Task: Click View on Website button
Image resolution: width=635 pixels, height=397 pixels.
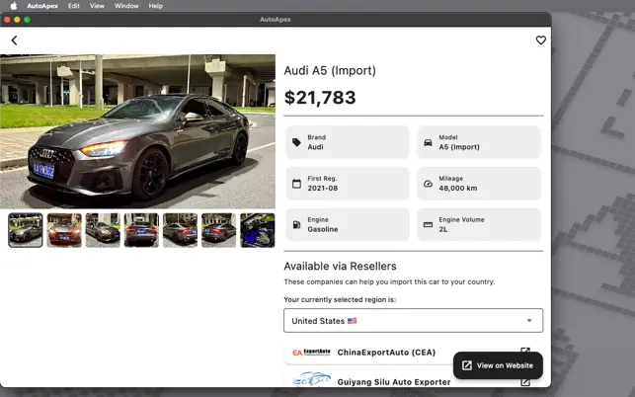Action: pyautogui.click(x=498, y=365)
